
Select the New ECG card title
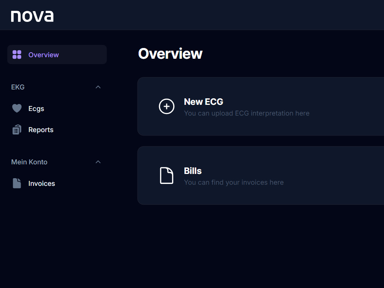point(204,102)
